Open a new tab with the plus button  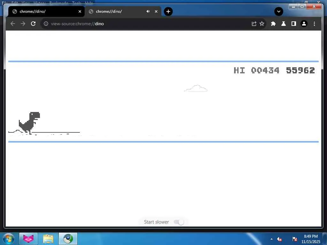[168, 11]
